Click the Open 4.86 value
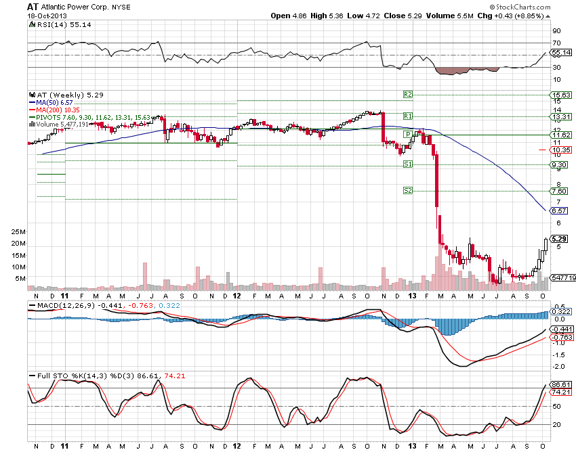 [289, 16]
